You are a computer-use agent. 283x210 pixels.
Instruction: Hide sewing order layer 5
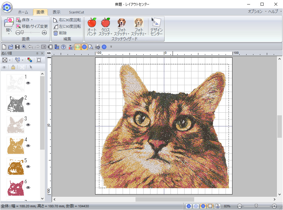click(28, 167)
